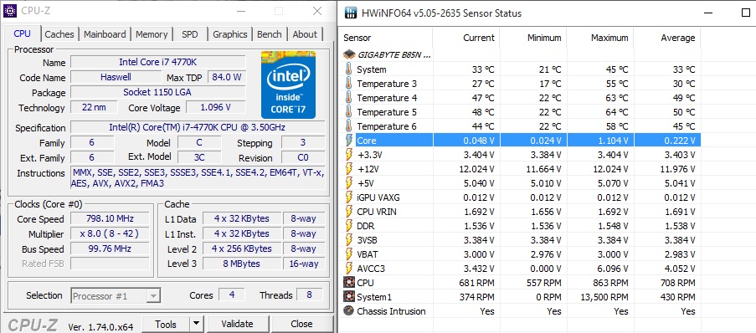Click the Bus Speed value 99.76 MHz
The image size is (756, 333).
(x=110, y=248)
